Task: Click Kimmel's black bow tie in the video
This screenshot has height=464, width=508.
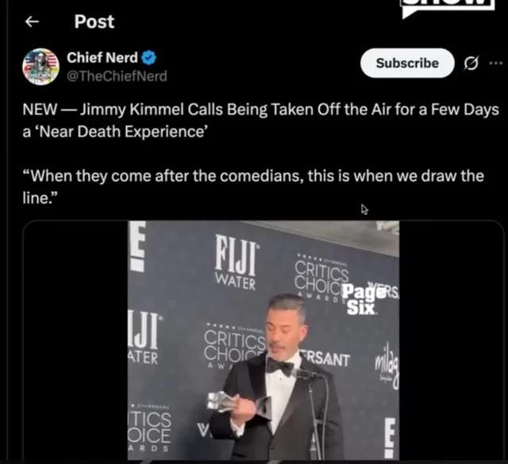Action: pos(280,367)
